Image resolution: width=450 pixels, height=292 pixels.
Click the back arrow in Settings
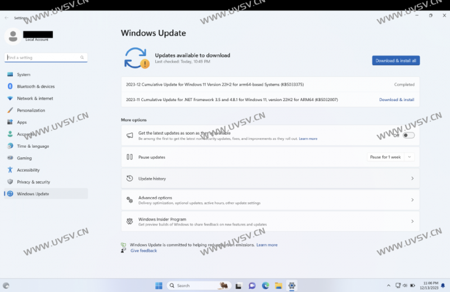pos(6,18)
